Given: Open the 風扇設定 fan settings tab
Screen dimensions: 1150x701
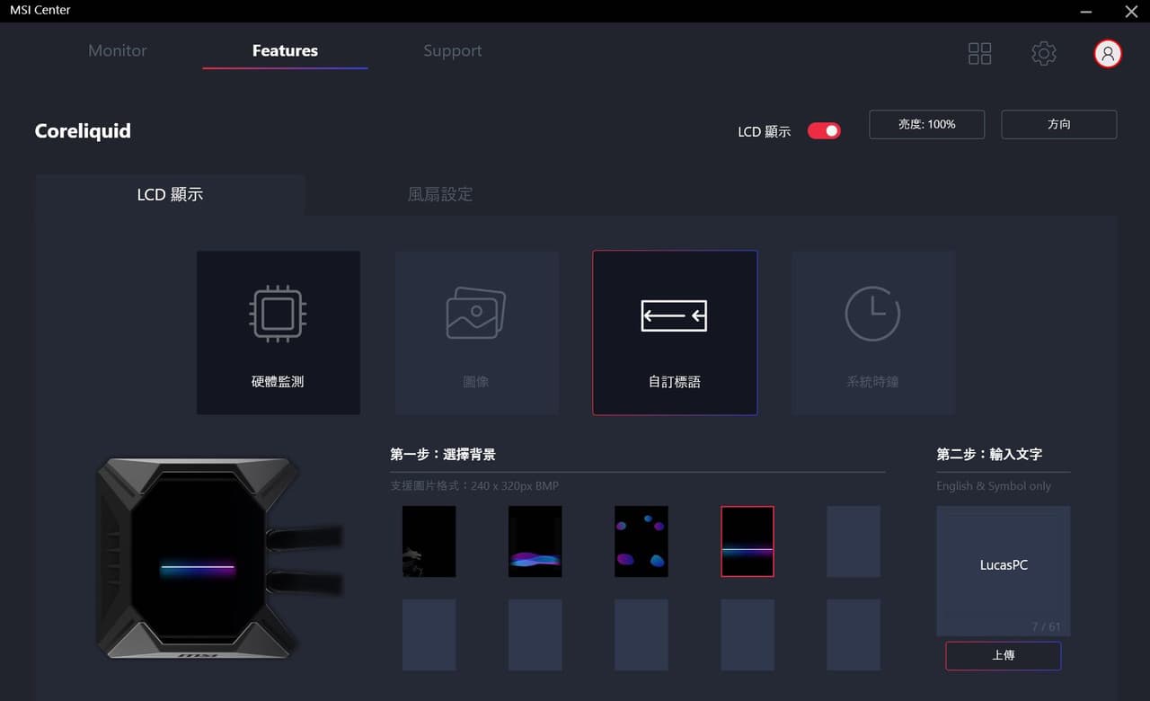Looking at the screenshot, I should pyautogui.click(x=440, y=194).
